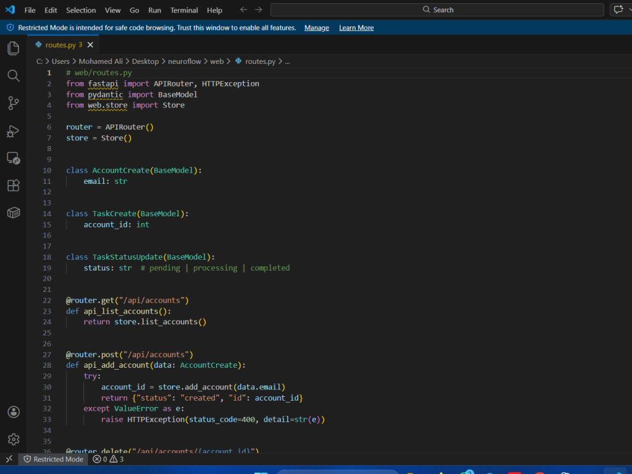The image size is (632, 474).
Task: Expand the Desktop breadcrumb segment
Action: 145,61
